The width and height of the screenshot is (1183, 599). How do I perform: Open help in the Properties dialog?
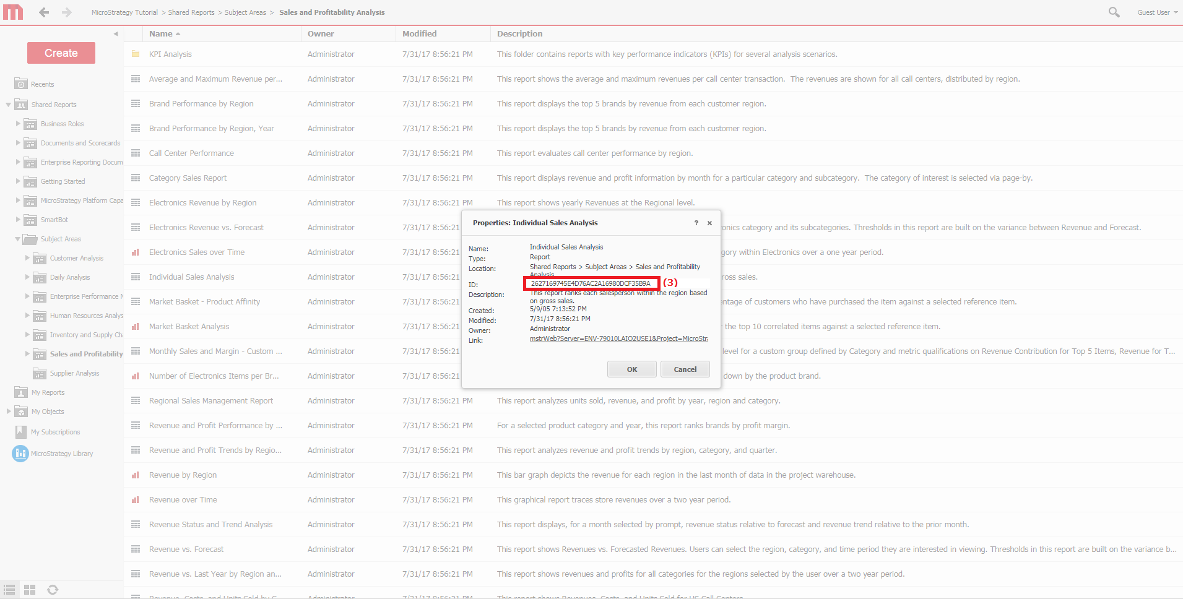pyautogui.click(x=696, y=223)
